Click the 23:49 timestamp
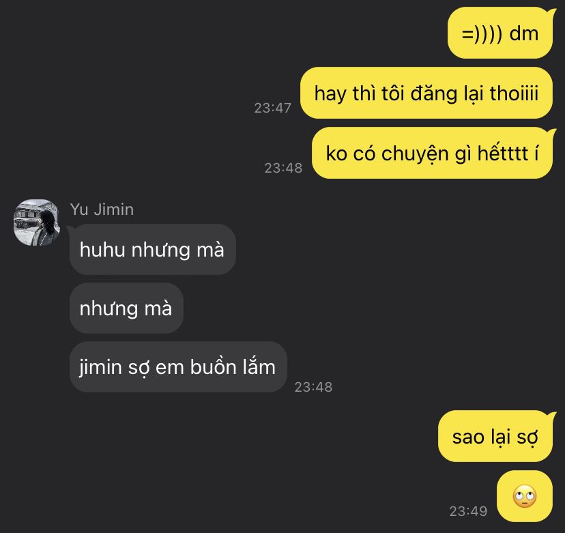The image size is (565, 533). (468, 511)
